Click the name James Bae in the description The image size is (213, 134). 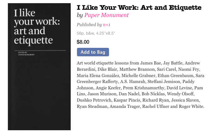point(150,63)
